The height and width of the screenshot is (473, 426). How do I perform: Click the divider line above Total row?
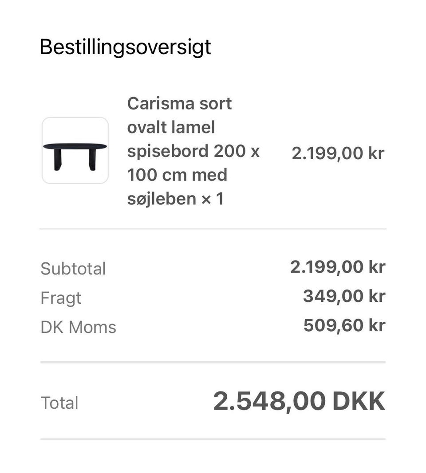[x=213, y=362]
